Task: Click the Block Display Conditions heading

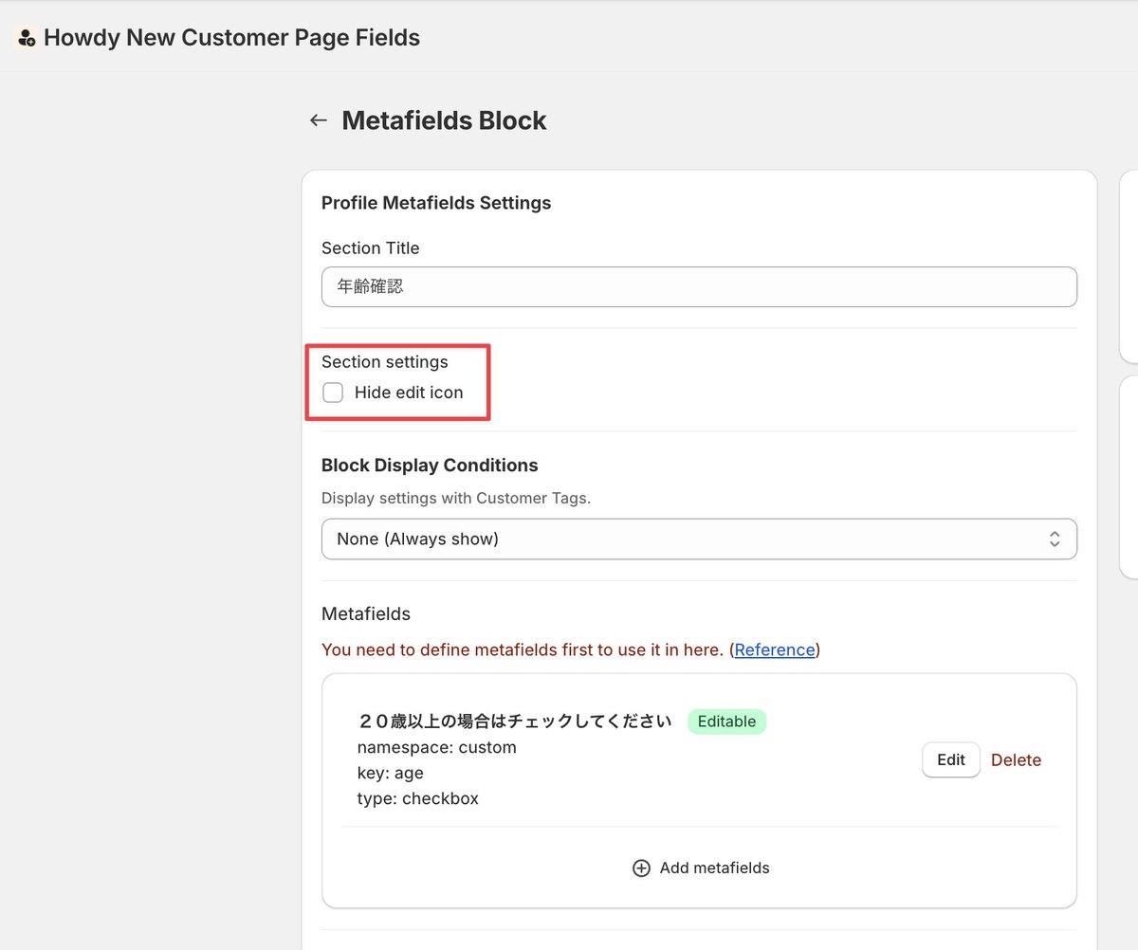Action: pos(430,466)
